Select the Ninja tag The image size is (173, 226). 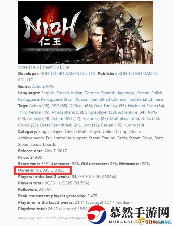[x=146, y=119]
